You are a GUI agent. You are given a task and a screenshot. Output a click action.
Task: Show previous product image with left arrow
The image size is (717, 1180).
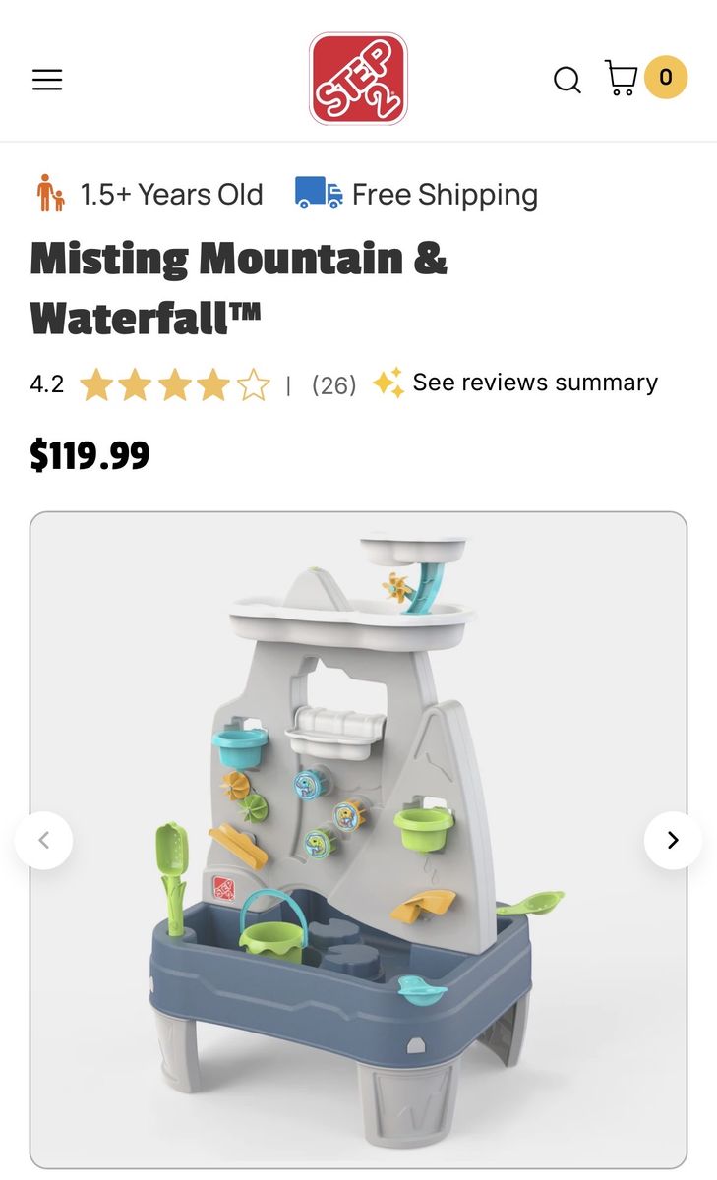(43, 840)
